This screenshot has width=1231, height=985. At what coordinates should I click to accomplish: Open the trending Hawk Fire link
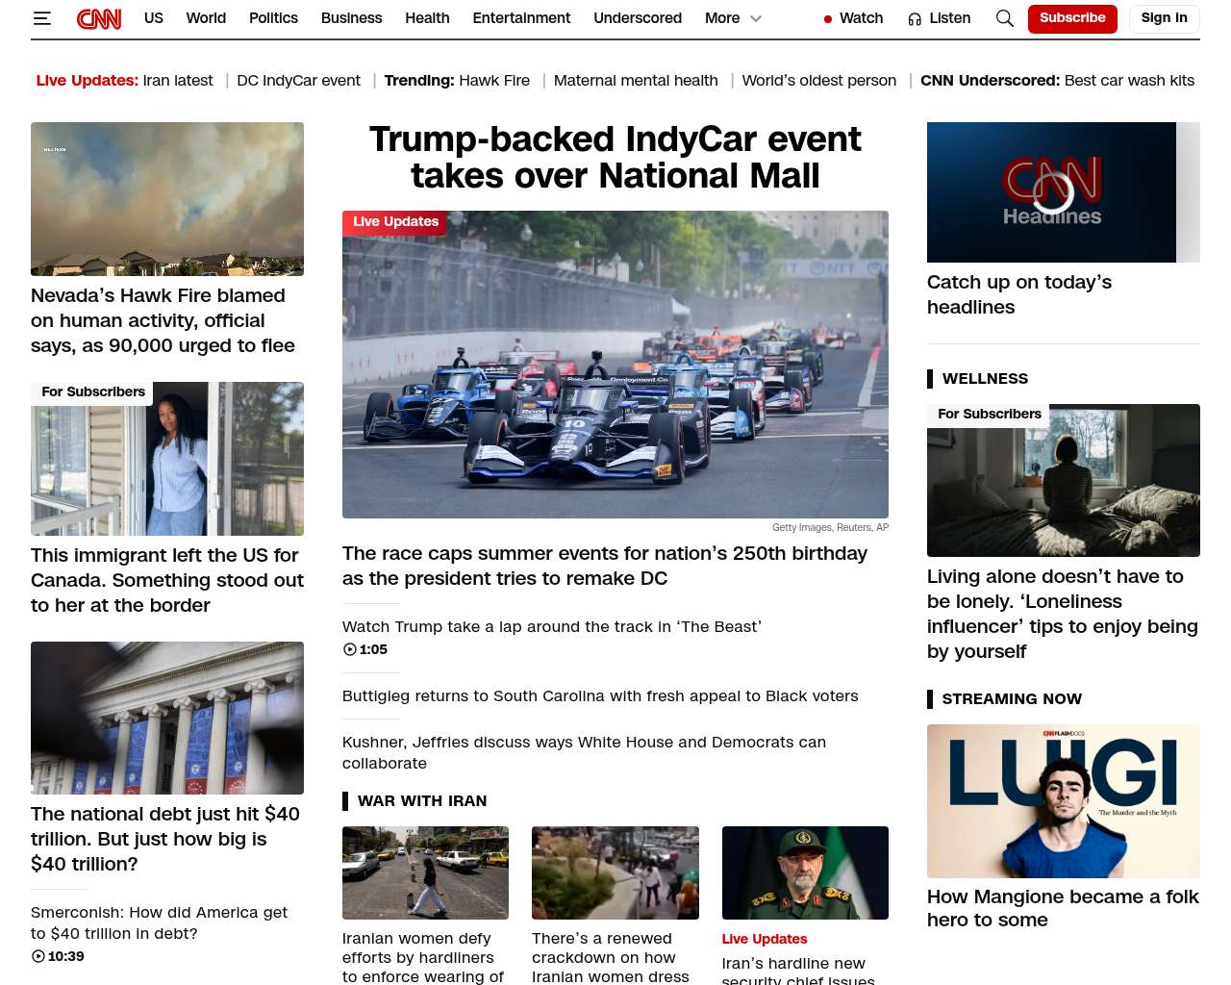pos(494,81)
